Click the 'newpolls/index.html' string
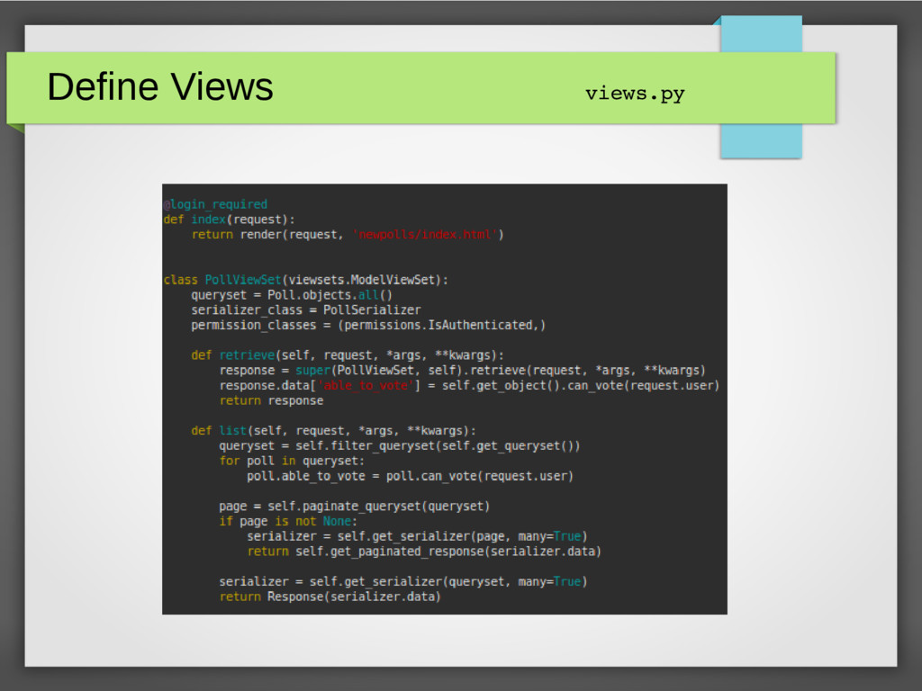Image resolution: width=922 pixels, height=691 pixels. 425,235
